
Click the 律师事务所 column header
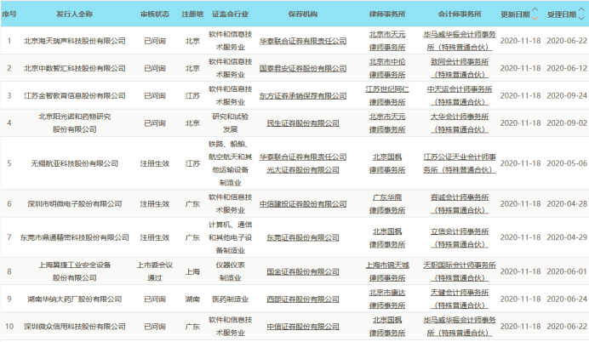pyautogui.click(x=387, y=14)
